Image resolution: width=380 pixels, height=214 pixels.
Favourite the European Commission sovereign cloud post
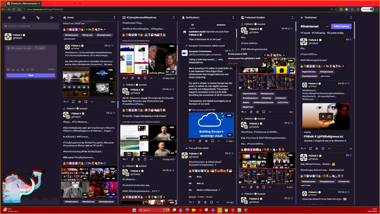coord(206,141)
